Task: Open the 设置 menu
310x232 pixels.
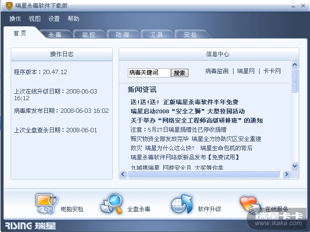Action: (x=54, y=19)
